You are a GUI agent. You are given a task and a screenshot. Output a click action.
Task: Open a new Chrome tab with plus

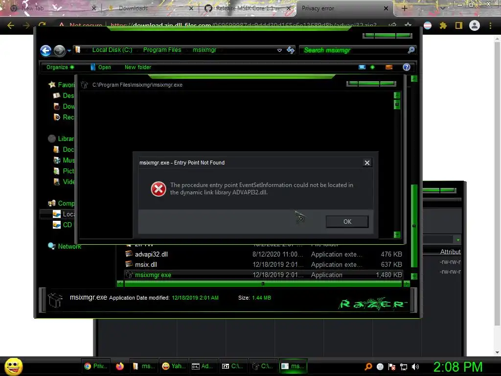coord(404,8)
